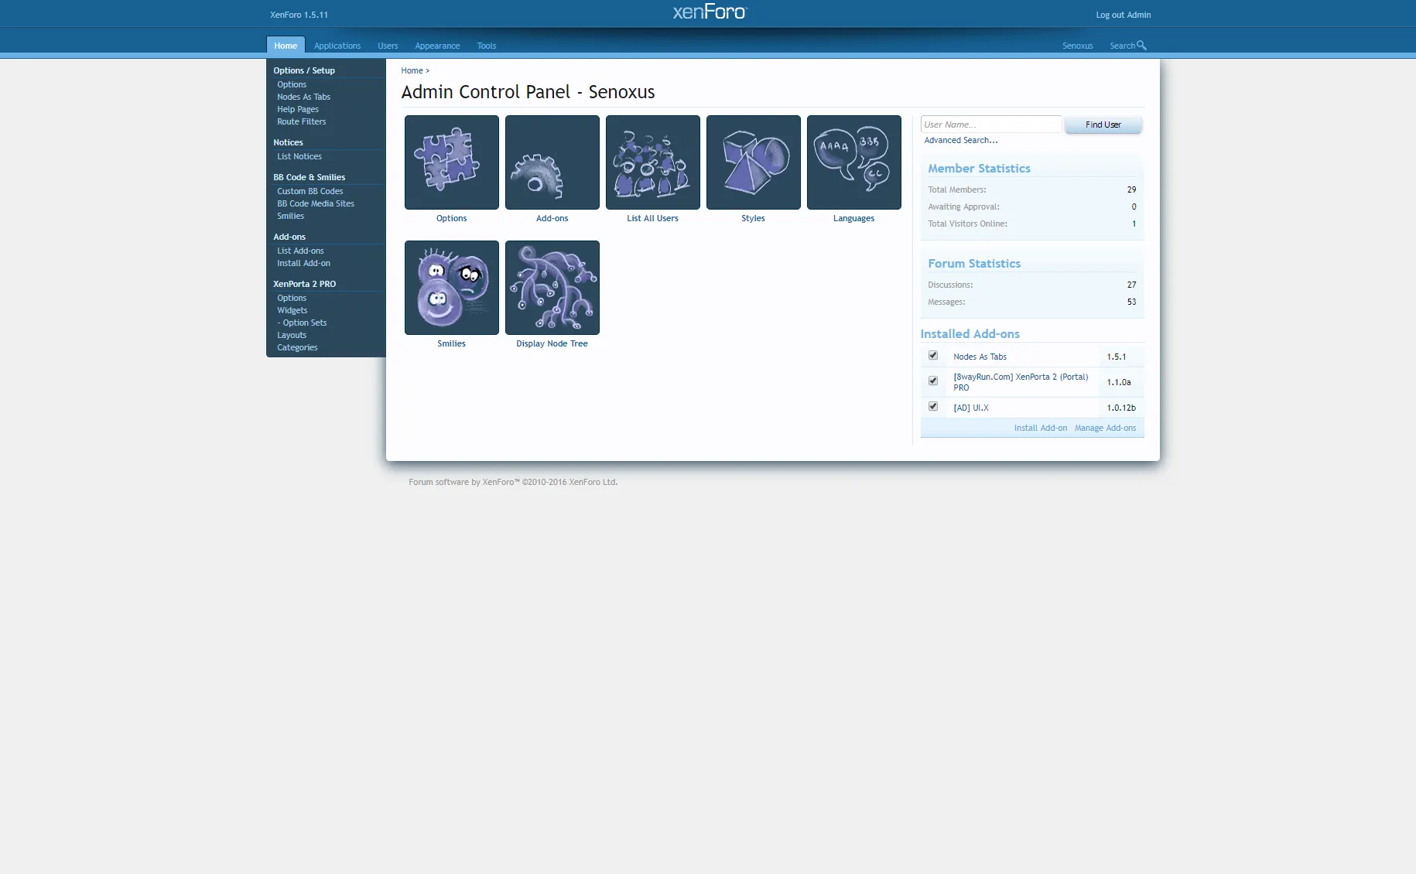The image size is (1416, 874).
Task: Toggle the [AD] UI.X add-on checkbox
Action: 933,407
